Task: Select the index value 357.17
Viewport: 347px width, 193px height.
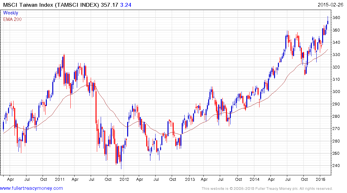Action: point(109,5)
